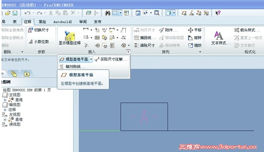Open the find binoculars tool
264x152 pixels.
107,13
